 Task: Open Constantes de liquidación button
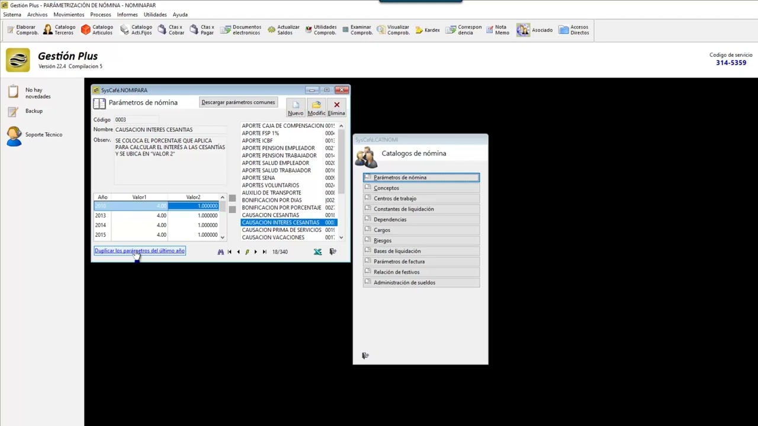point(421,209)
